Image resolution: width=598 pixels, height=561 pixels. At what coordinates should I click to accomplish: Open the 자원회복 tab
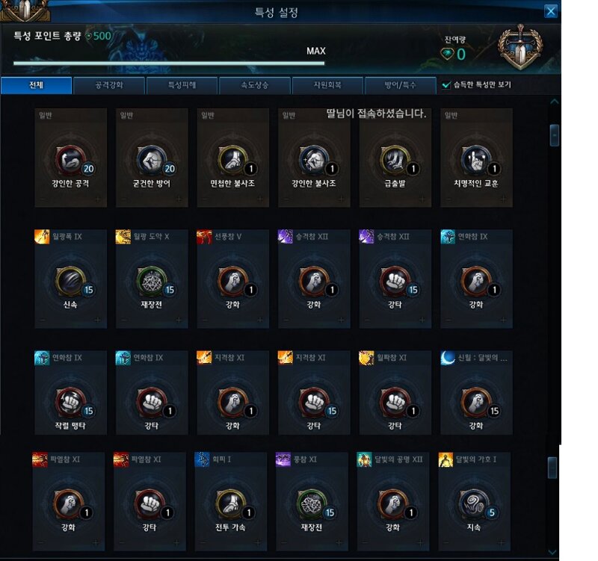coord(327,85)
